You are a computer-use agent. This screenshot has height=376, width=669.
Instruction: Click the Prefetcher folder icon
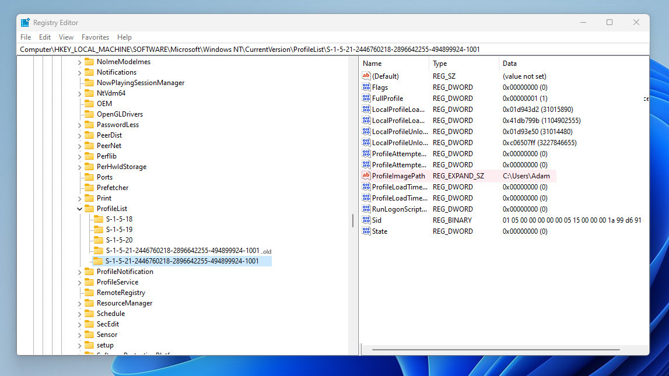pyautogui.click(x=89, y=188)
